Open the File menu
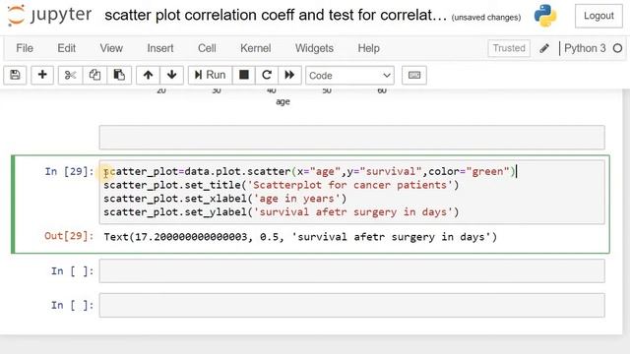The width and height of the screenshot is (630, 354). [25, 48]
